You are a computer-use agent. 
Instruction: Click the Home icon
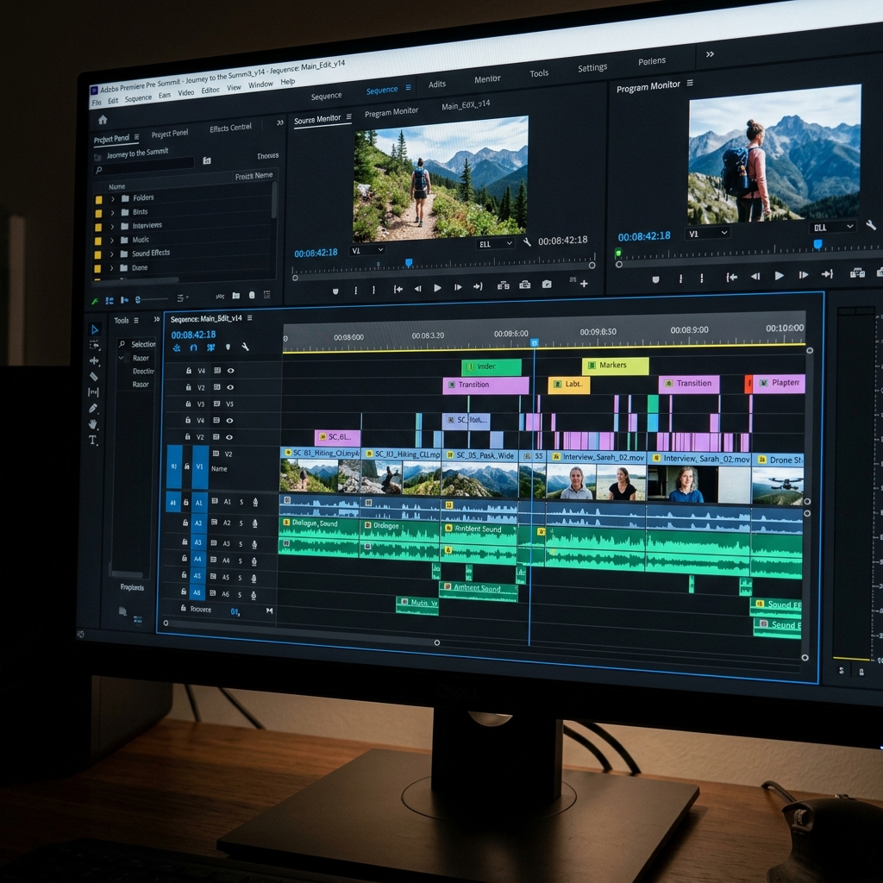pyautogui.click(x=103, y=119)
